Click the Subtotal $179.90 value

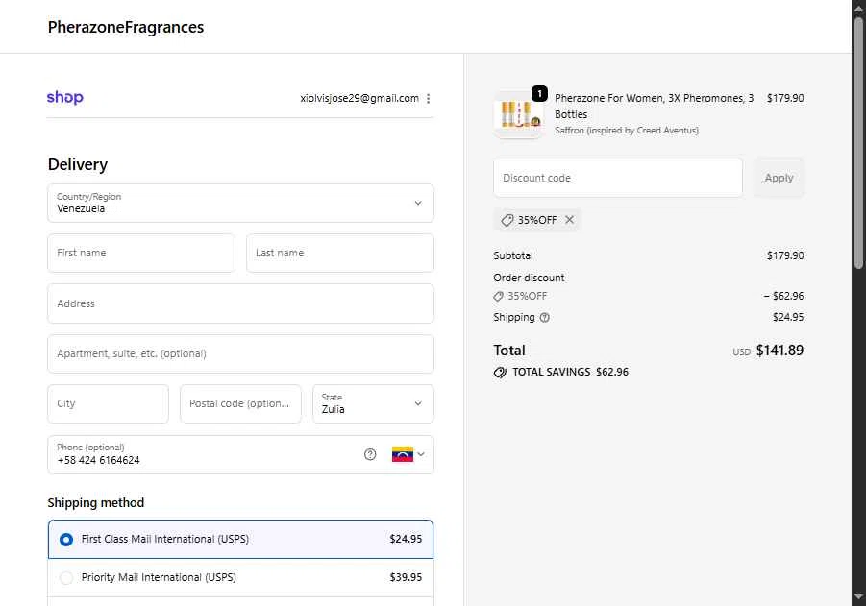pyautogui.click(x=785, y=255)
